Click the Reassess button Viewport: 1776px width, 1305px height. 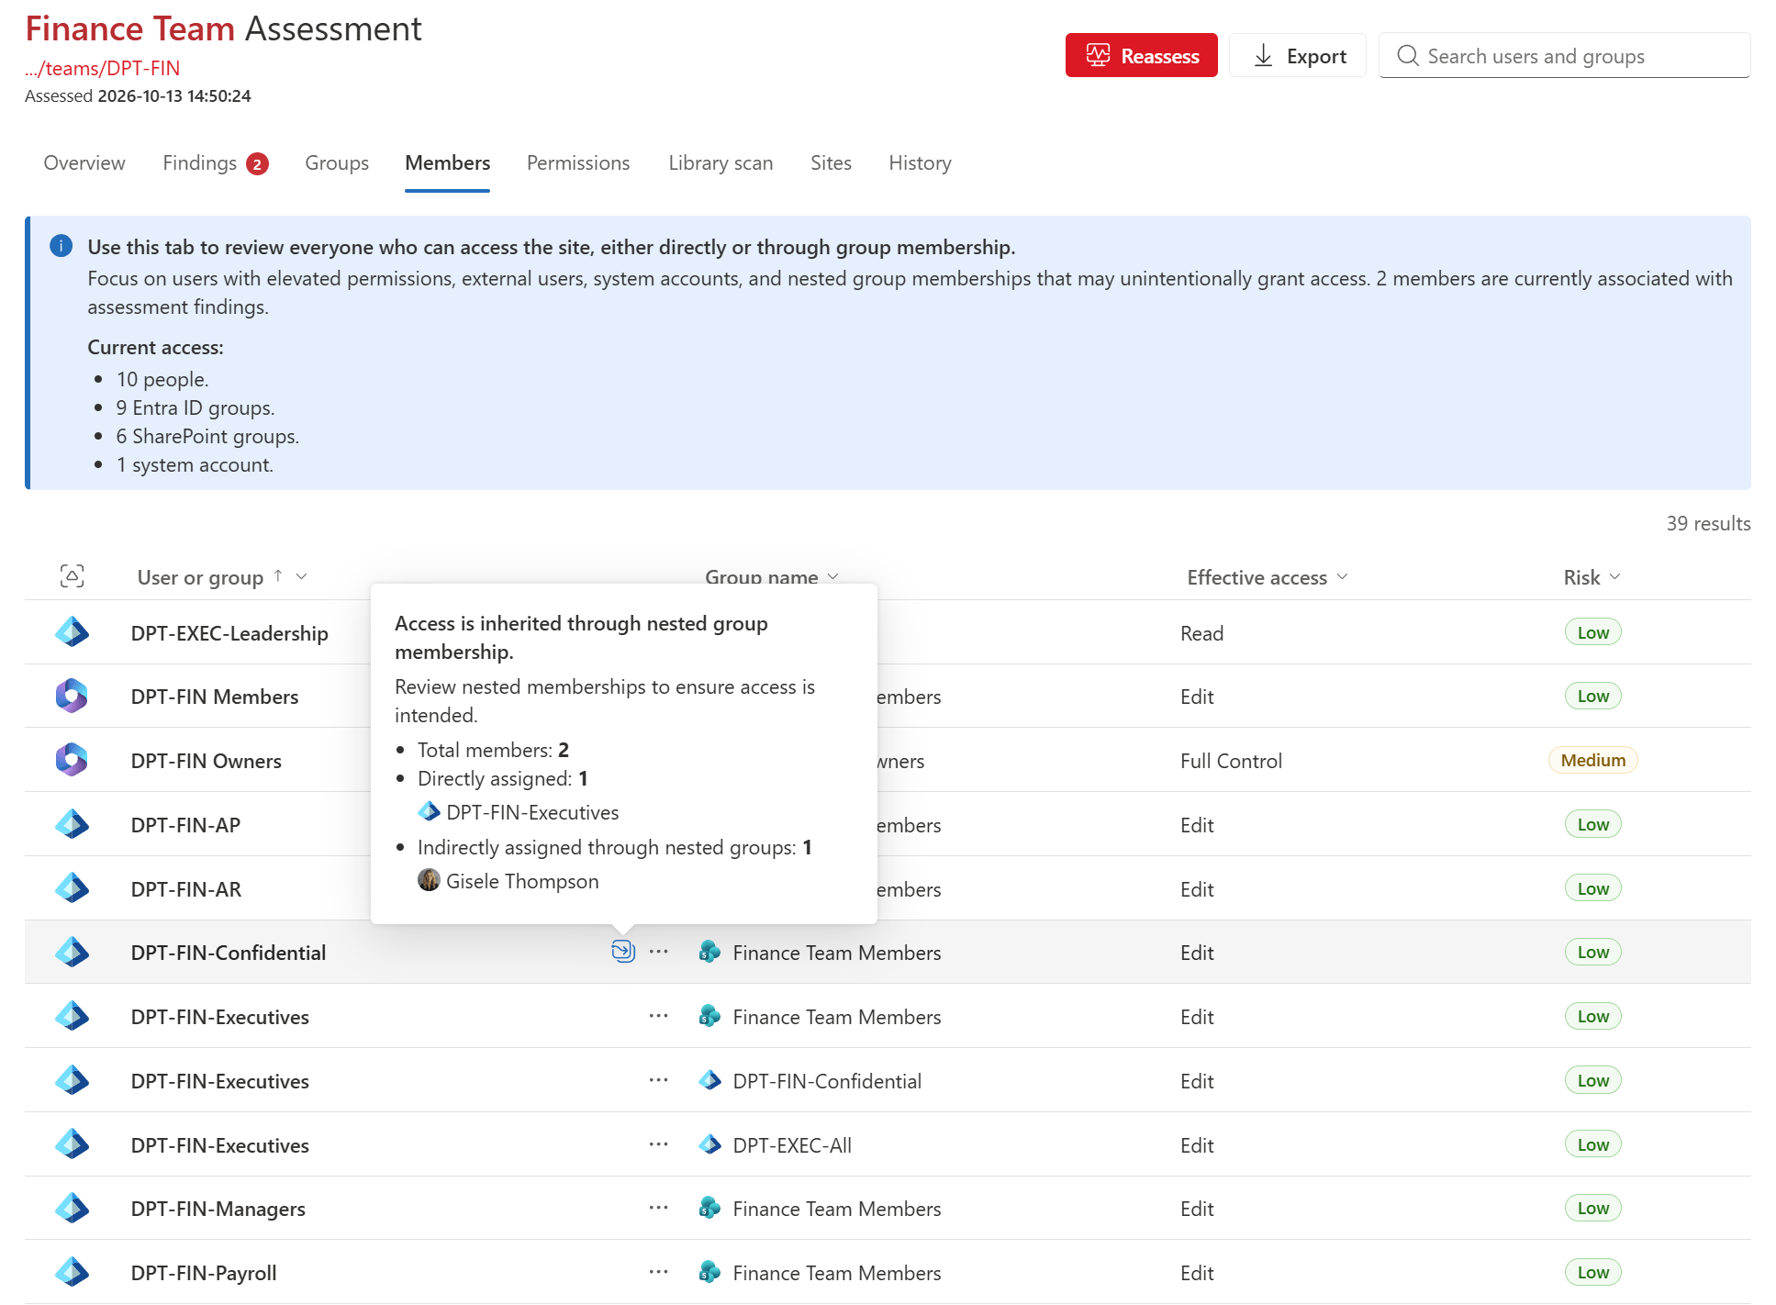pyautogui.click(x=1141, y=56)
